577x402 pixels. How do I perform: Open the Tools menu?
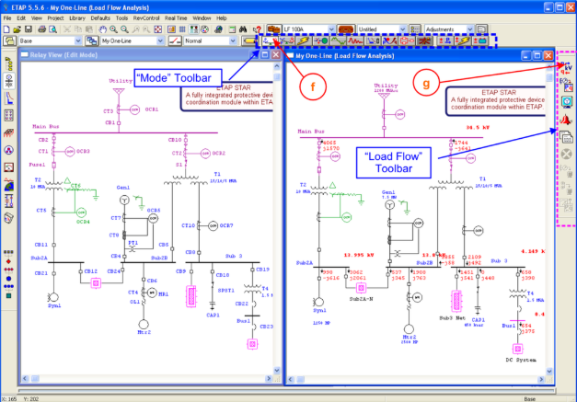tap(121, 18)
